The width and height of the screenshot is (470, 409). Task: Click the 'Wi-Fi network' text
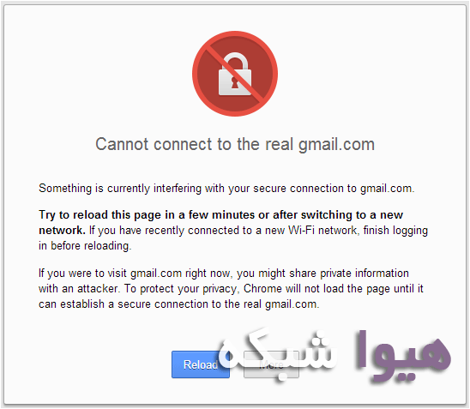[322, 230]
